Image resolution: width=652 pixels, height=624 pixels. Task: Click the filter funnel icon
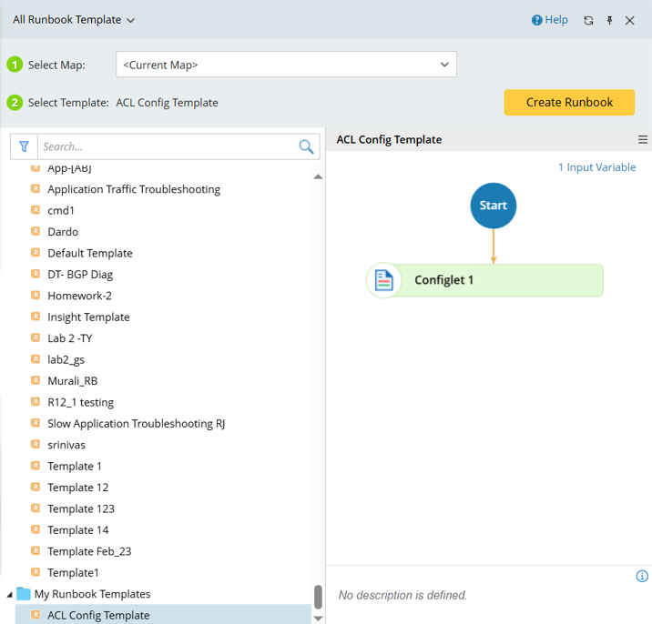[25, 146]
